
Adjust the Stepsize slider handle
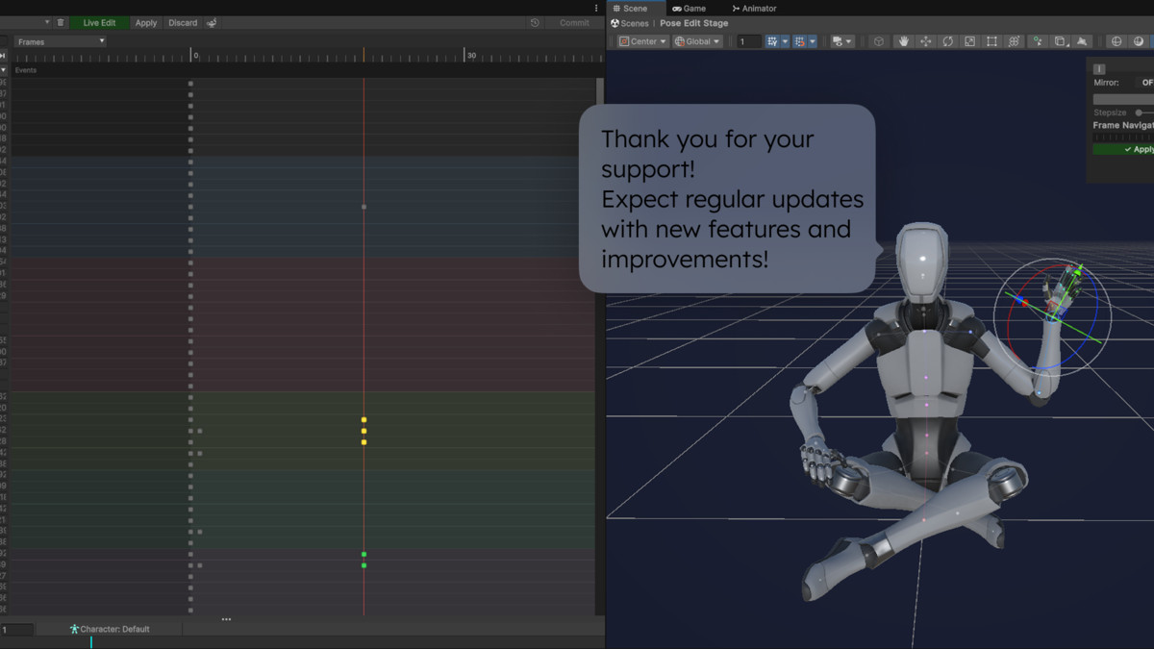coord(1139,112)
